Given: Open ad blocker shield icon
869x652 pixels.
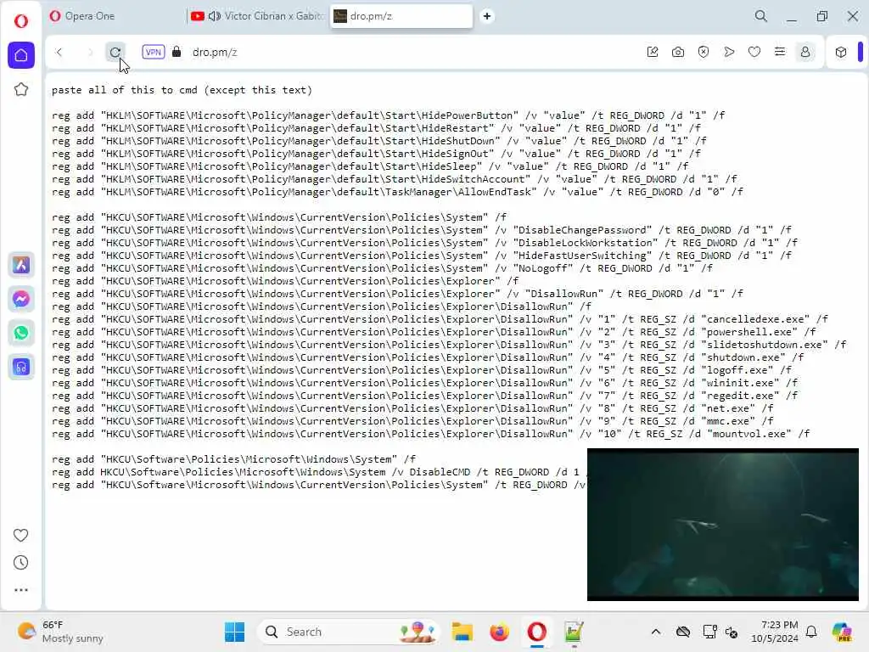Looking at the screenshot, I should [x=704, y=52].
